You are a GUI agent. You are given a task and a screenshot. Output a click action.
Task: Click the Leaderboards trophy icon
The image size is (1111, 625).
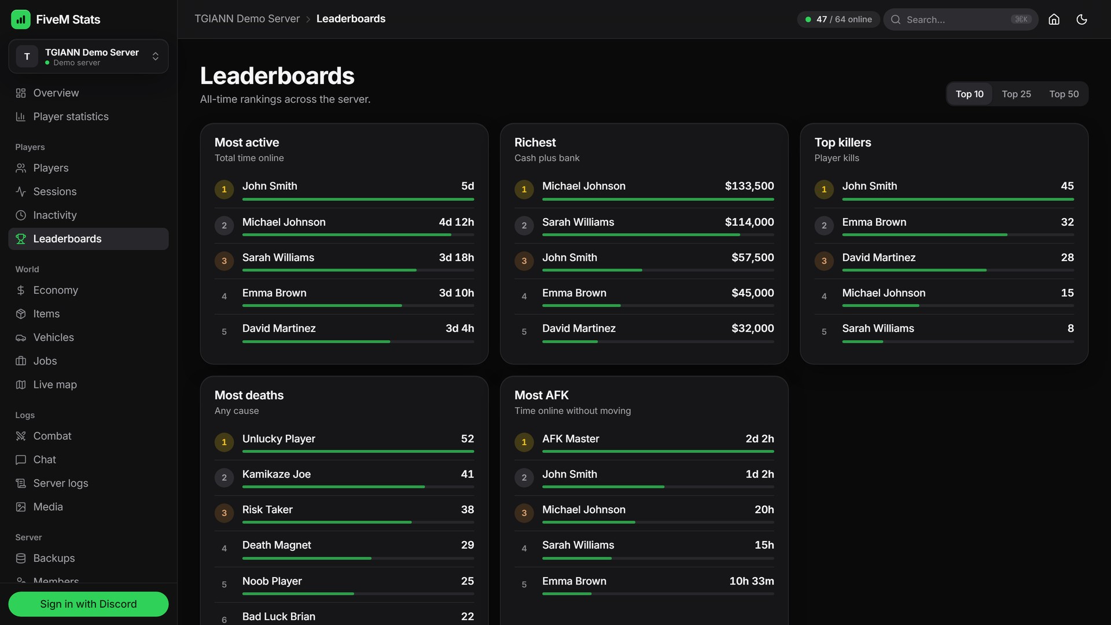[21, 239]
